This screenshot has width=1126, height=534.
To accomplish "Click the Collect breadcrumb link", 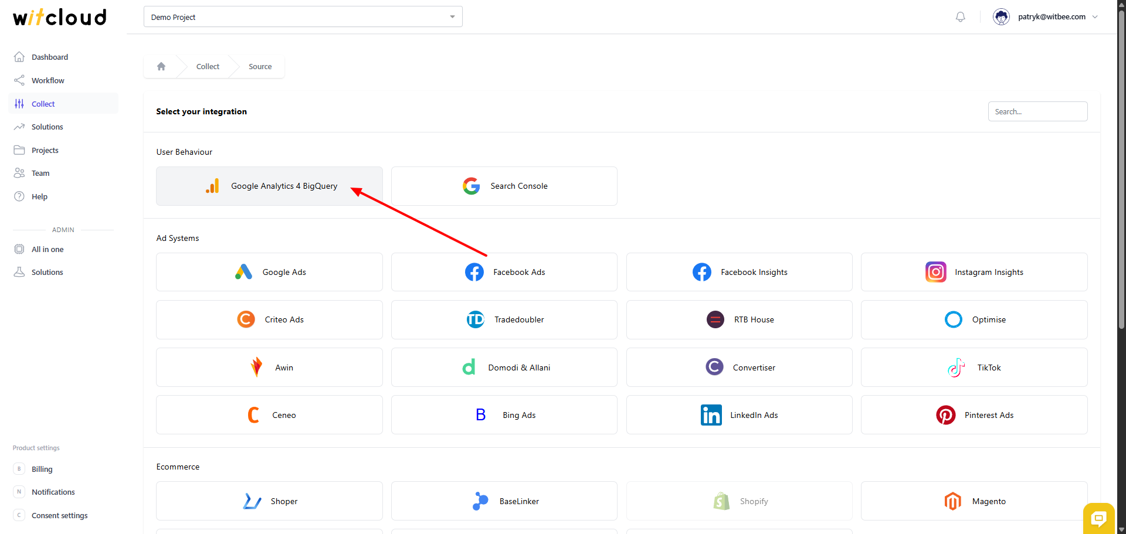I will pos(208,67).
